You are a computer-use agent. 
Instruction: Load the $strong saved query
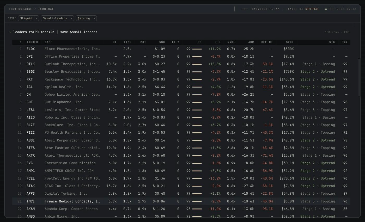[84, 18]
